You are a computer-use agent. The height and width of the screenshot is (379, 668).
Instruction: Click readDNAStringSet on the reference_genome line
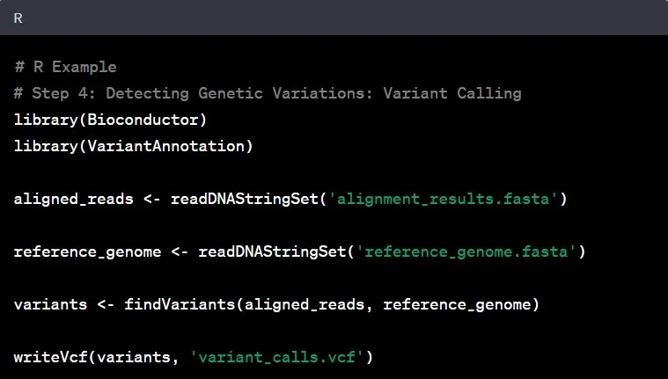272,252
